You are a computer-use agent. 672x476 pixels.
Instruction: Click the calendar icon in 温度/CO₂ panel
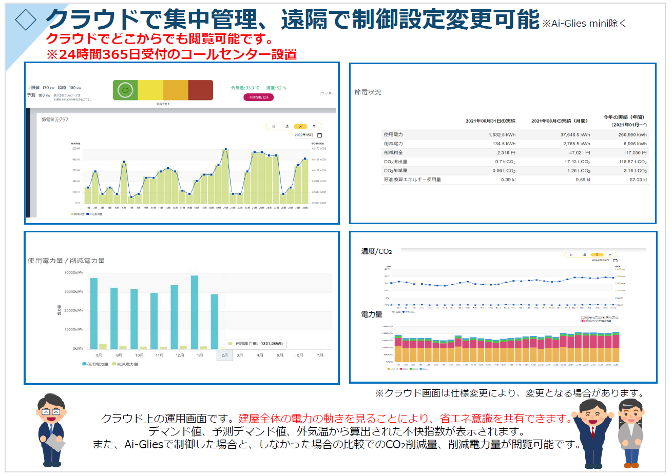point(615,261)
